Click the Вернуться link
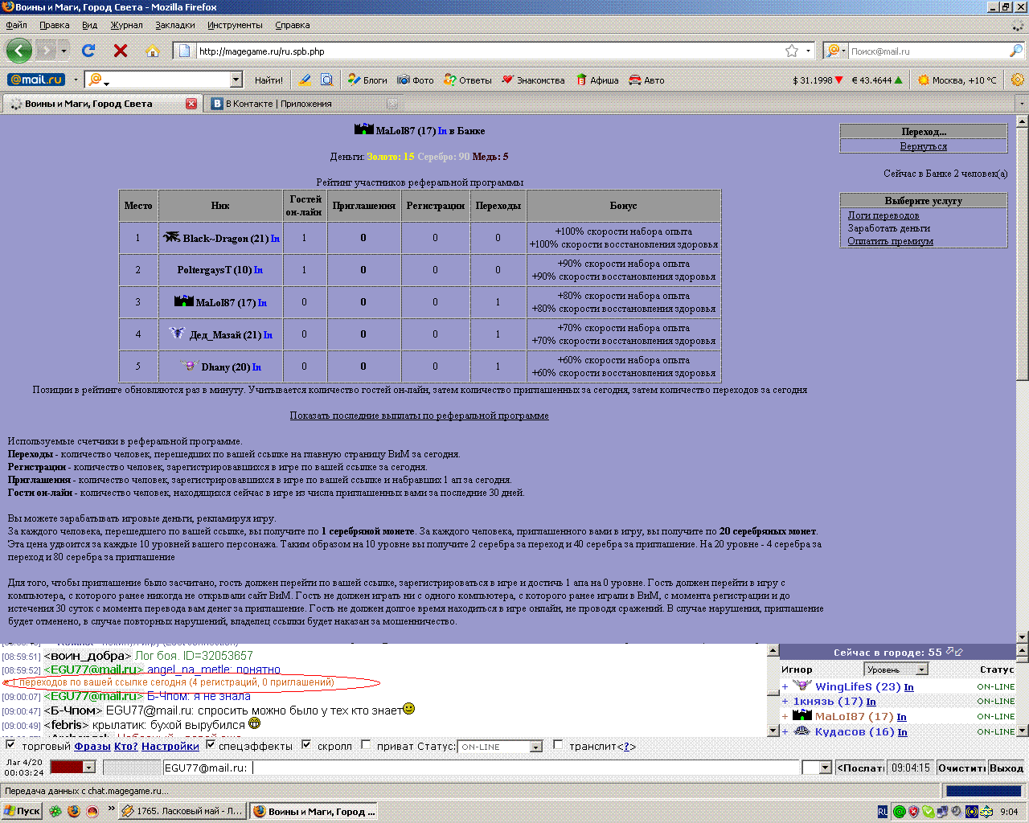This screenshot has height=823, width=1029. [923, 146]
